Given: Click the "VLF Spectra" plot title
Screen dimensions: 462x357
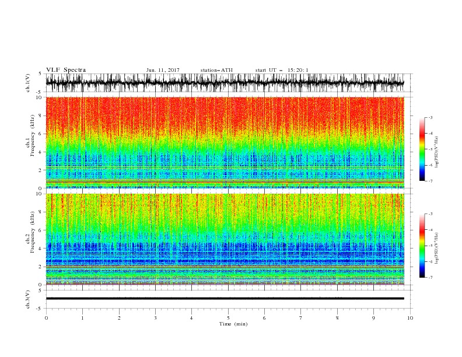Looking at the screenshot, I should (66, 70).
